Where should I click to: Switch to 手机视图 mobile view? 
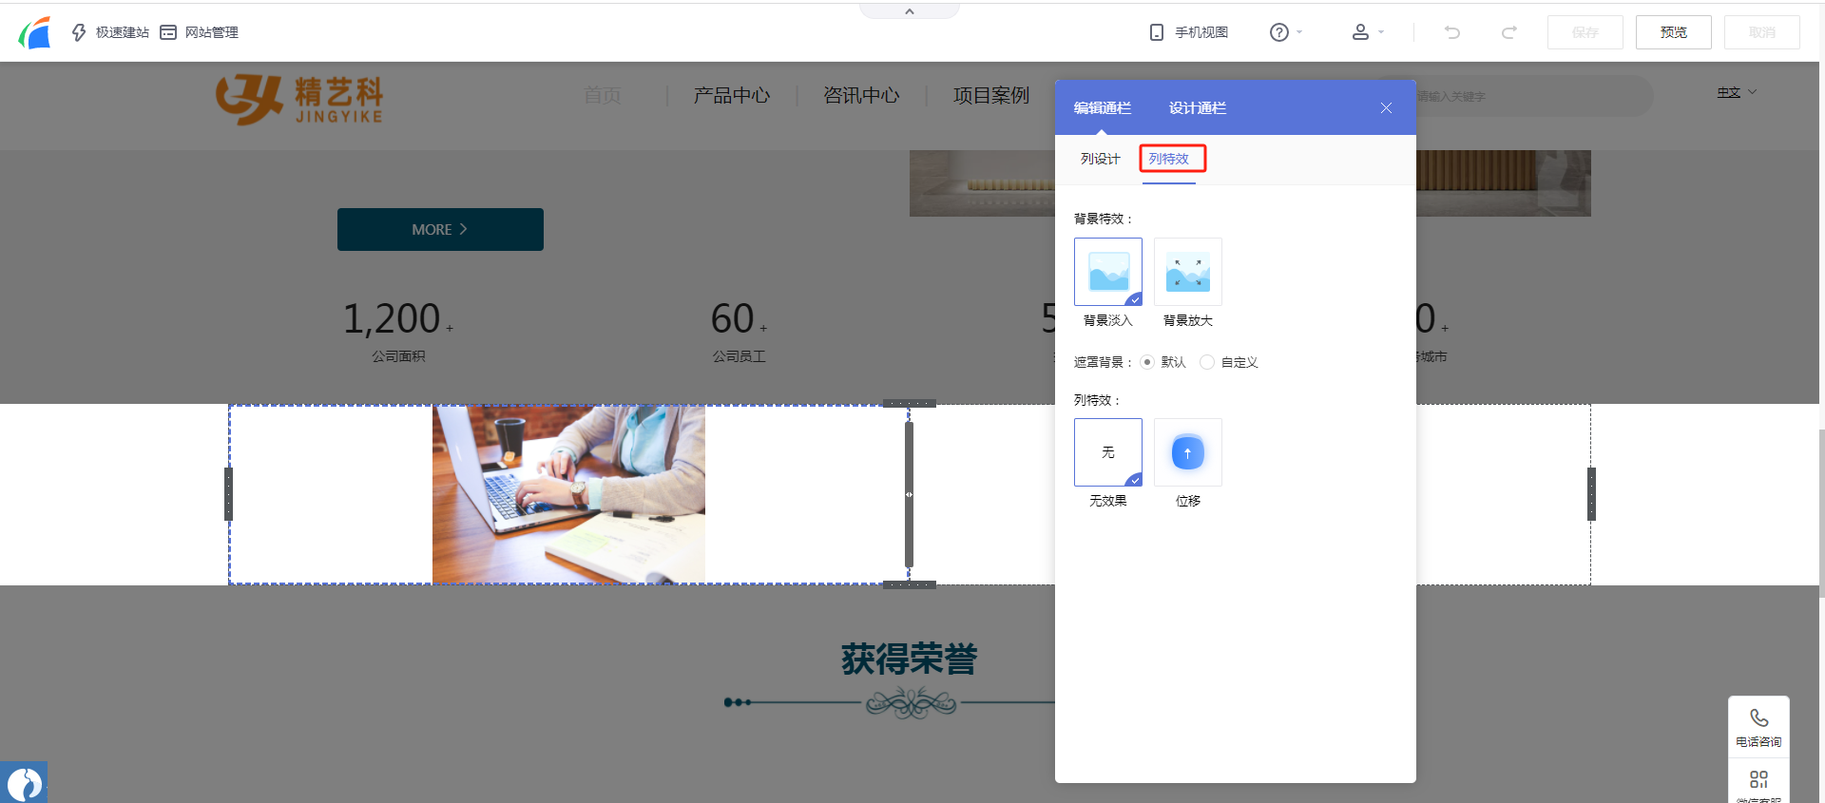1188,32
